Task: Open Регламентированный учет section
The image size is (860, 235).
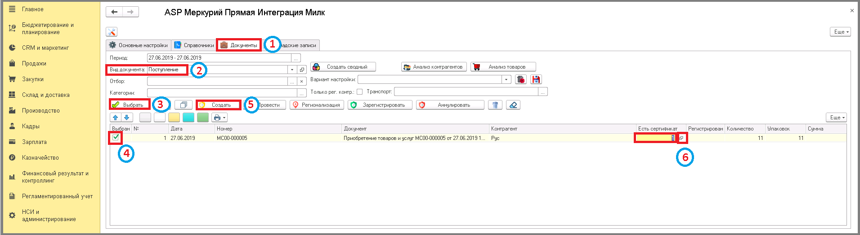Action: click(x=57, y=196)
